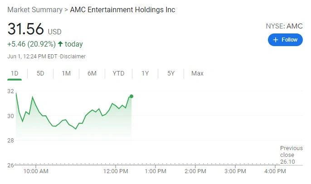The image size is (311, 184).
Task: Click the 31.56 USD price value
Action: [x=34, y=29]
